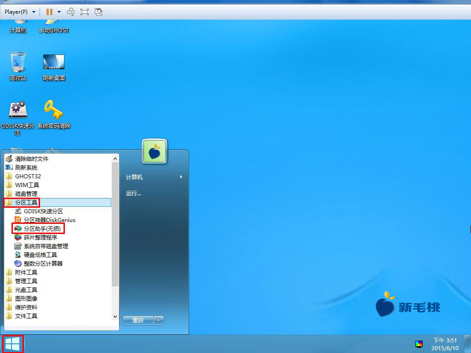Open shutdown options arrow beside 重启
471x353 pixels.
(x=159, y=320)
